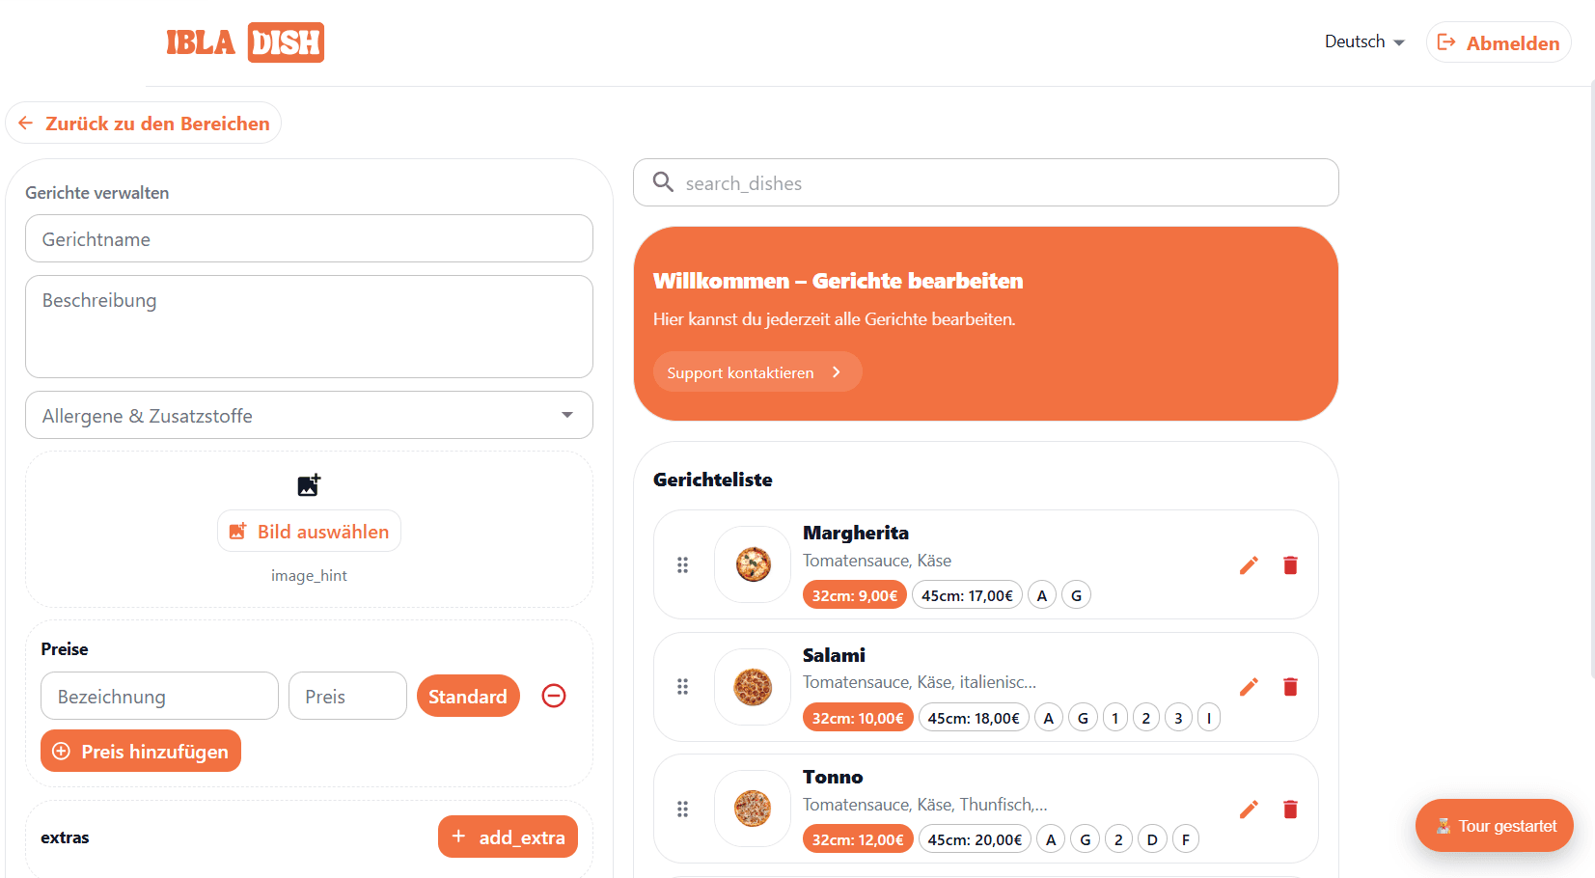Screen dimensions: 1595x878
Task: Grab the drag handle next to Salami
Action: click(683, 687)
